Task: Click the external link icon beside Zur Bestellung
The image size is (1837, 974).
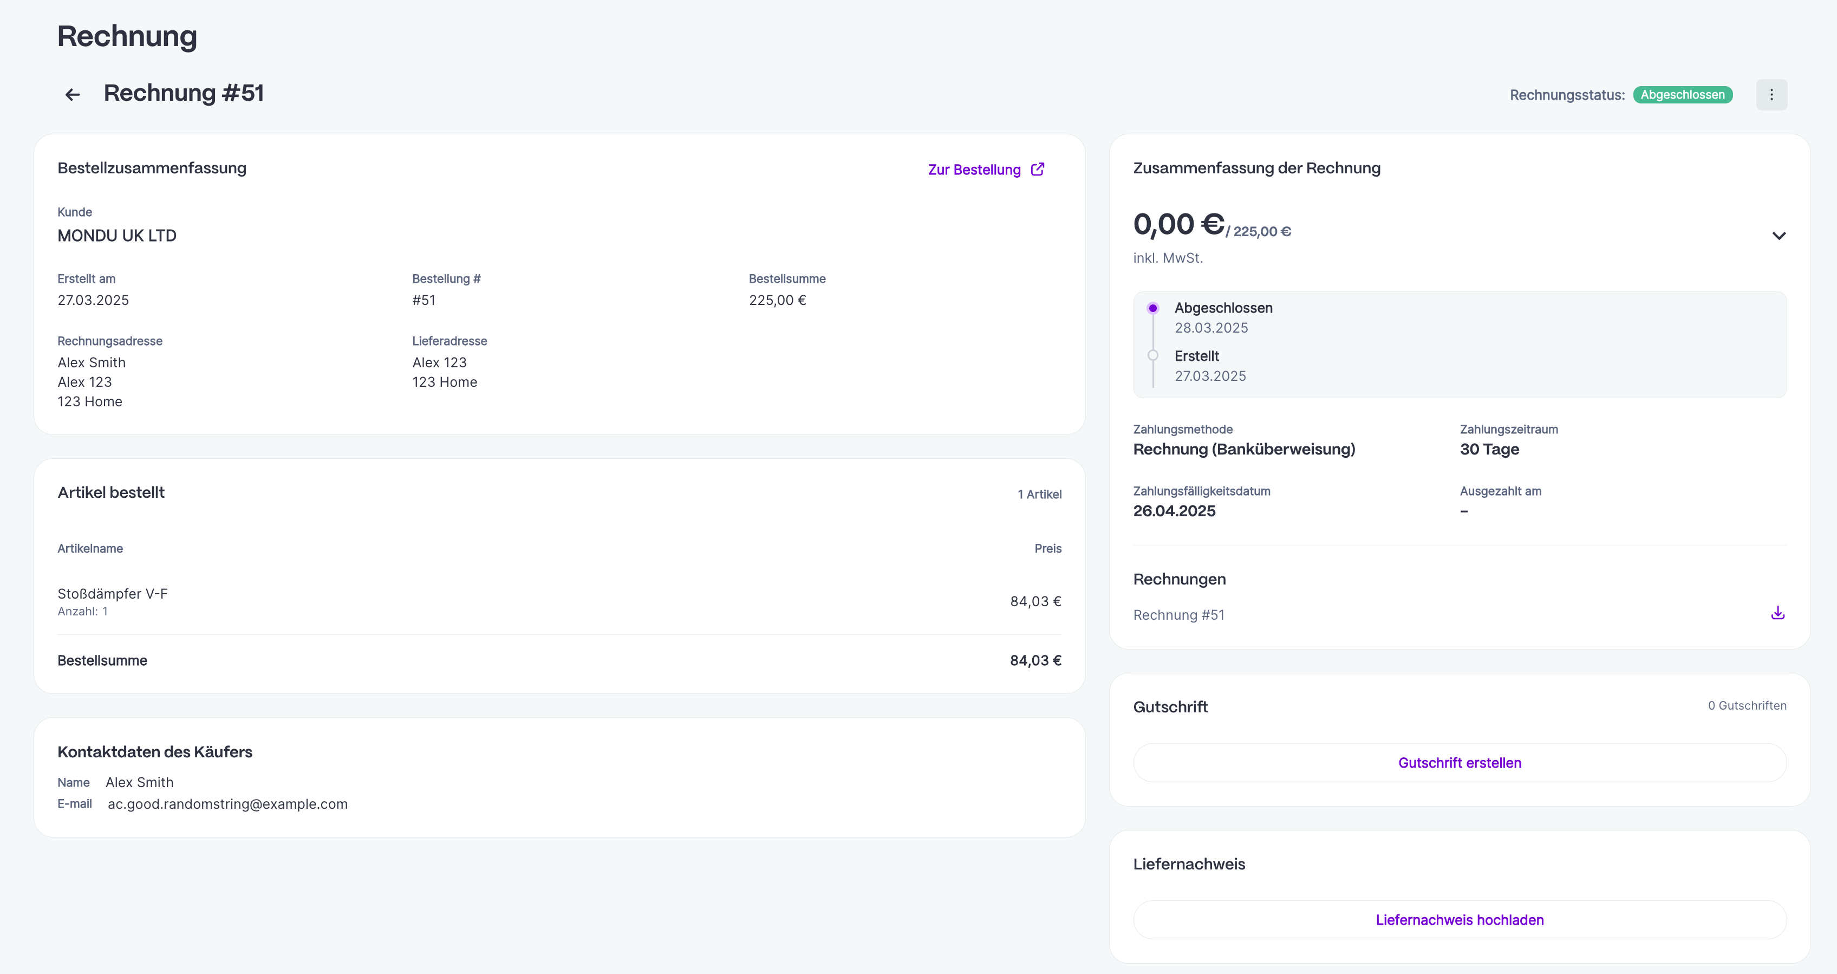Action: [x=1038, y=169]
